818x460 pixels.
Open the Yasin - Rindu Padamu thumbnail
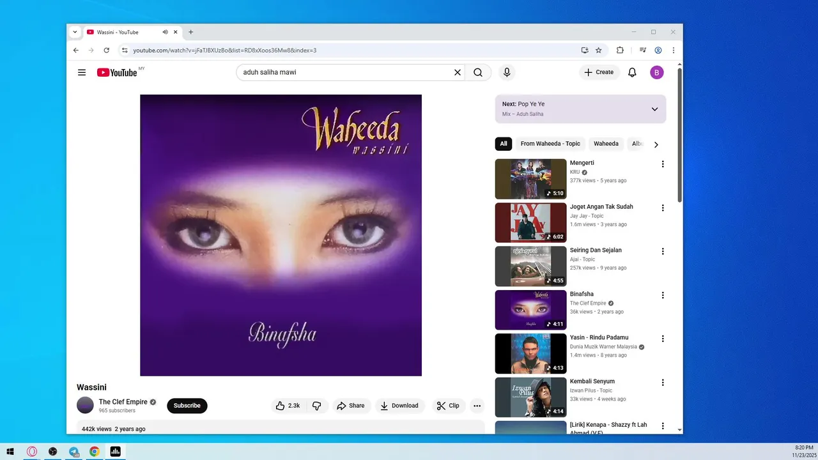point(530,353)
